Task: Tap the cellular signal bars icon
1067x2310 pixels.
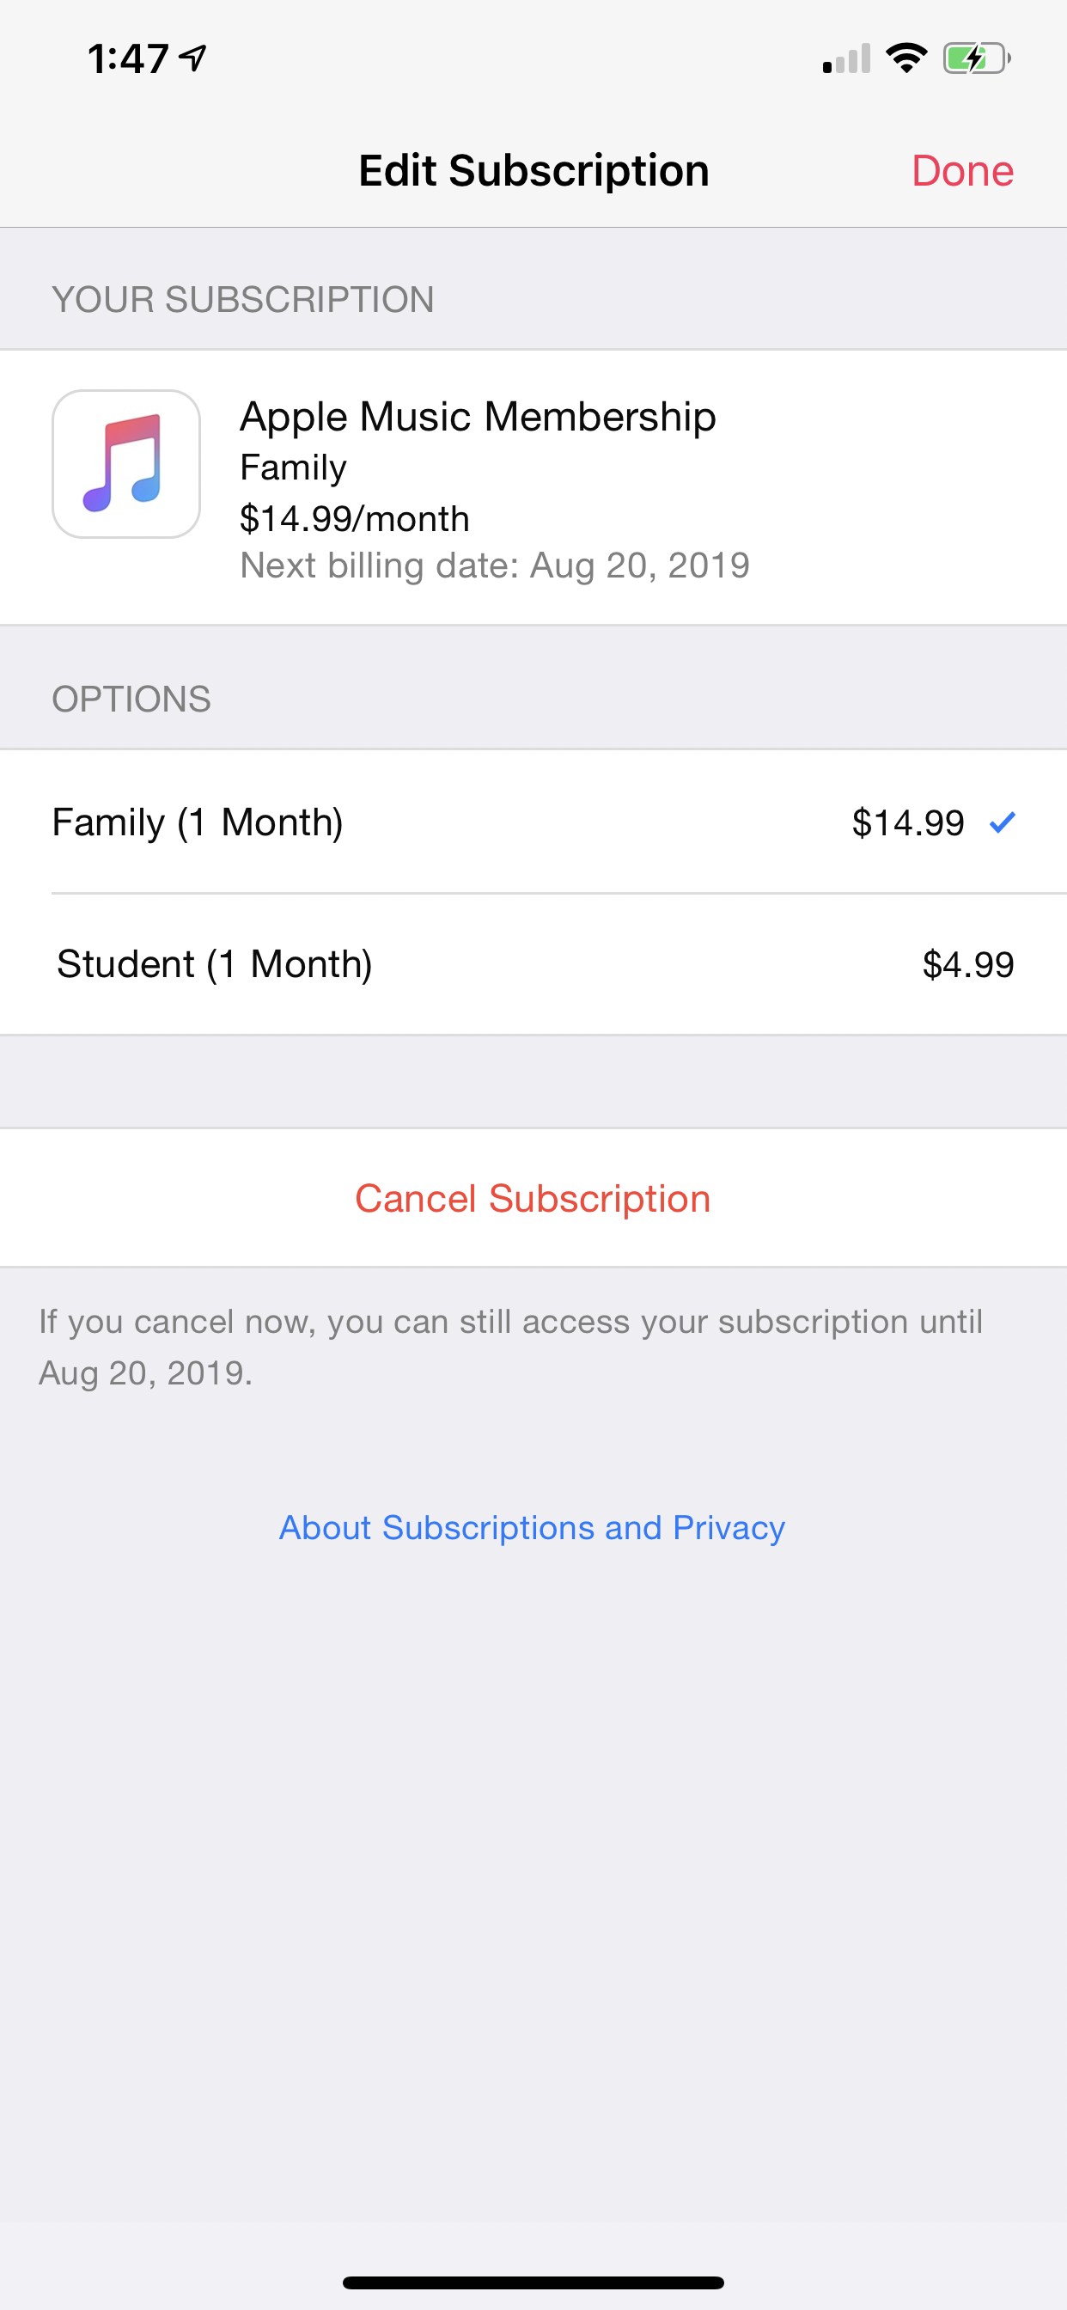Action: [x=845, y=59]
